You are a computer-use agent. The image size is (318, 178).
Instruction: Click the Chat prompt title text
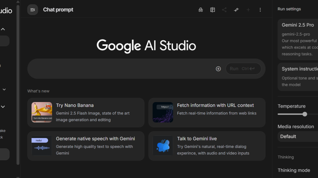click(x=58, y=9)
